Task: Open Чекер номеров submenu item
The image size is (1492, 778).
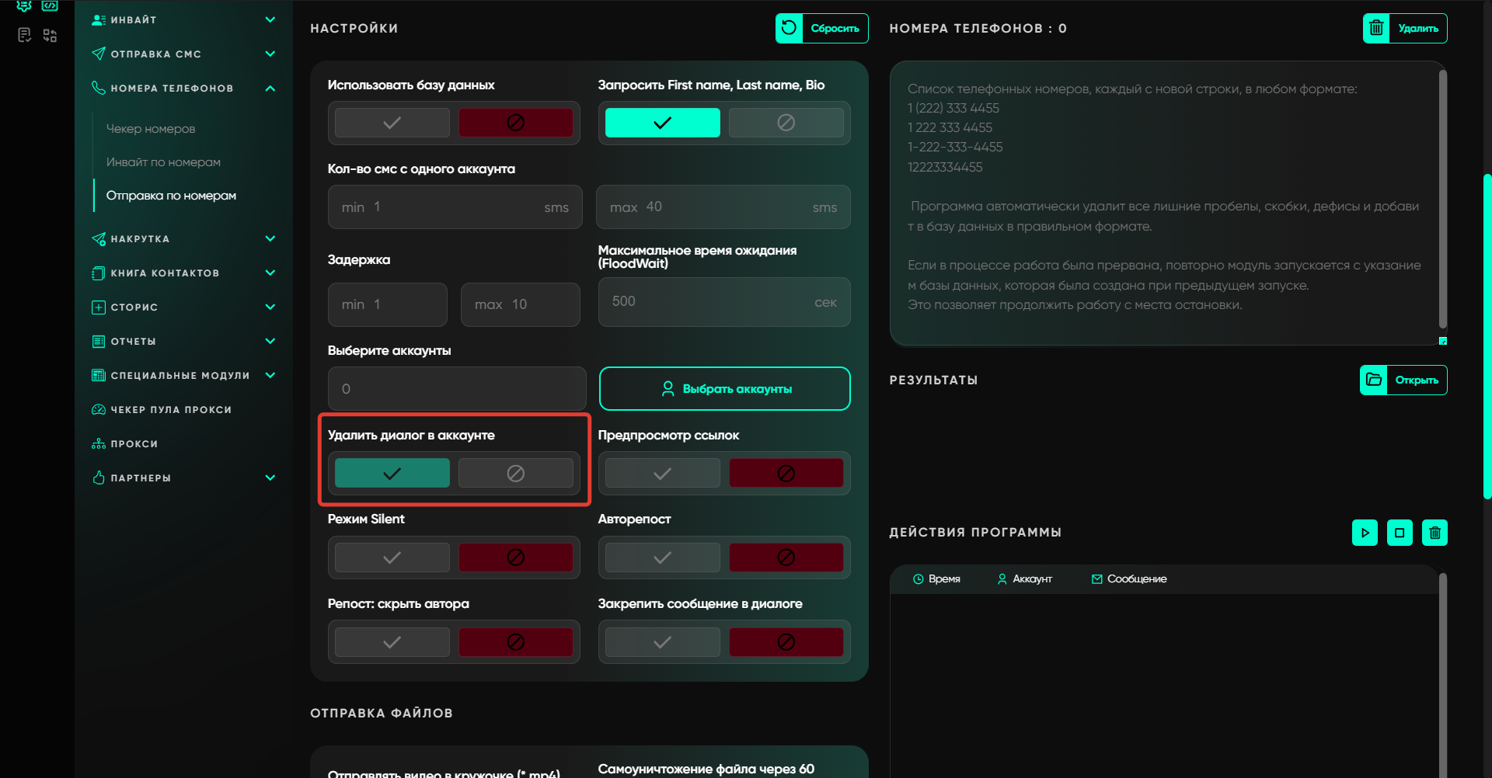Action: click(x=151, y=129)
